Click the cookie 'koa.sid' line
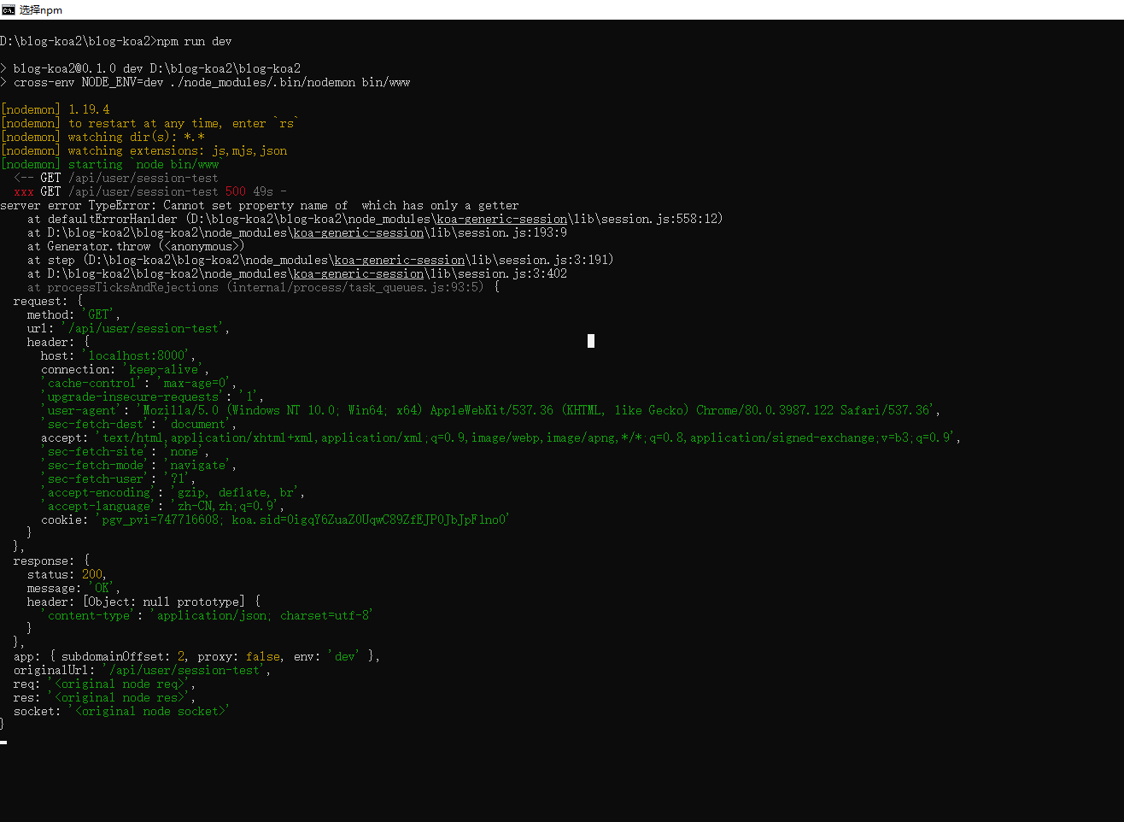1124x822 pixels. click(275, 520)
